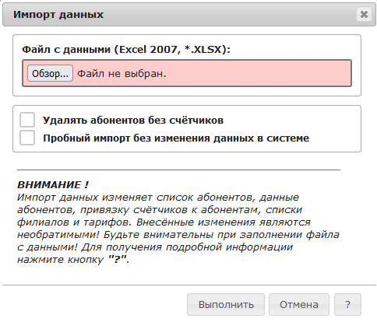Screen dimensions: 377x322
Task: Click 'Пробный импорт без изменения данных в системе' label
Action: coord(176,138)
